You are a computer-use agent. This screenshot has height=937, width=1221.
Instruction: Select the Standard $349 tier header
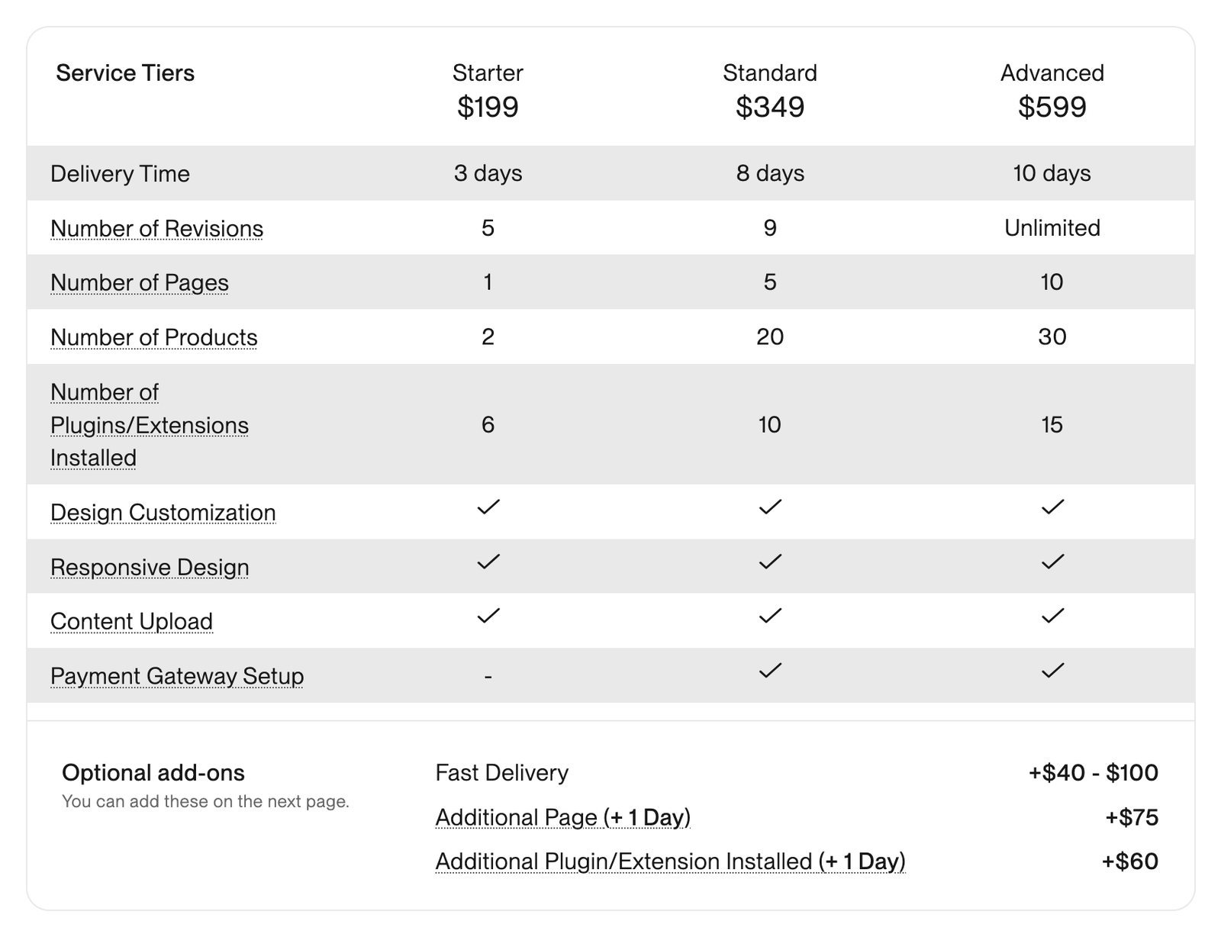pyautogui.click(x=770, y=90)
